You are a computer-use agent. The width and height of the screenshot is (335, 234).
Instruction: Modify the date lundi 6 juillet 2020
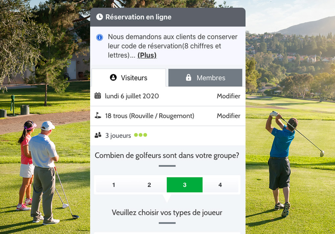click(228, 96)
